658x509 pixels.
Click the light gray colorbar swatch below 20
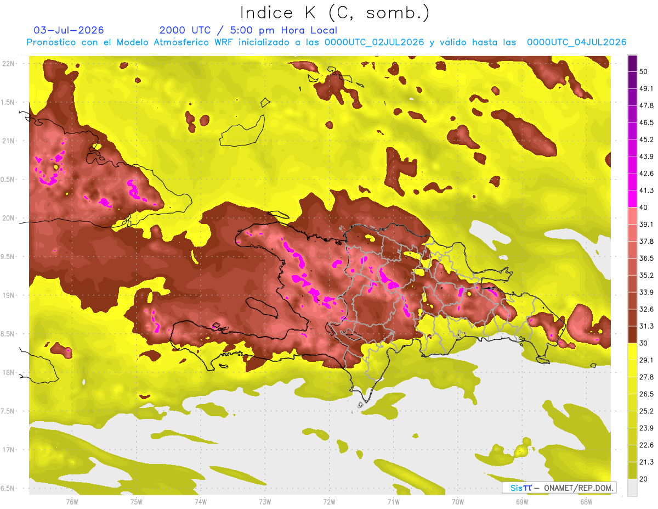click(x=632, y=488)
